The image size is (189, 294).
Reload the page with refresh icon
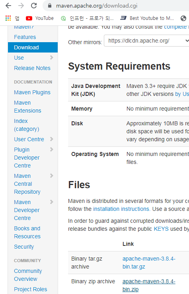[34, 6]
